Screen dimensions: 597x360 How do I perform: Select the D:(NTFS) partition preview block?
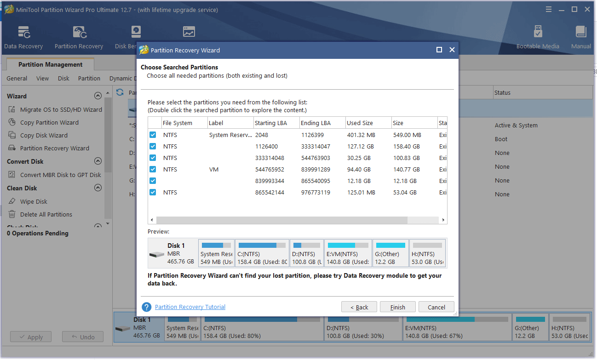click(x=307, y=252)
